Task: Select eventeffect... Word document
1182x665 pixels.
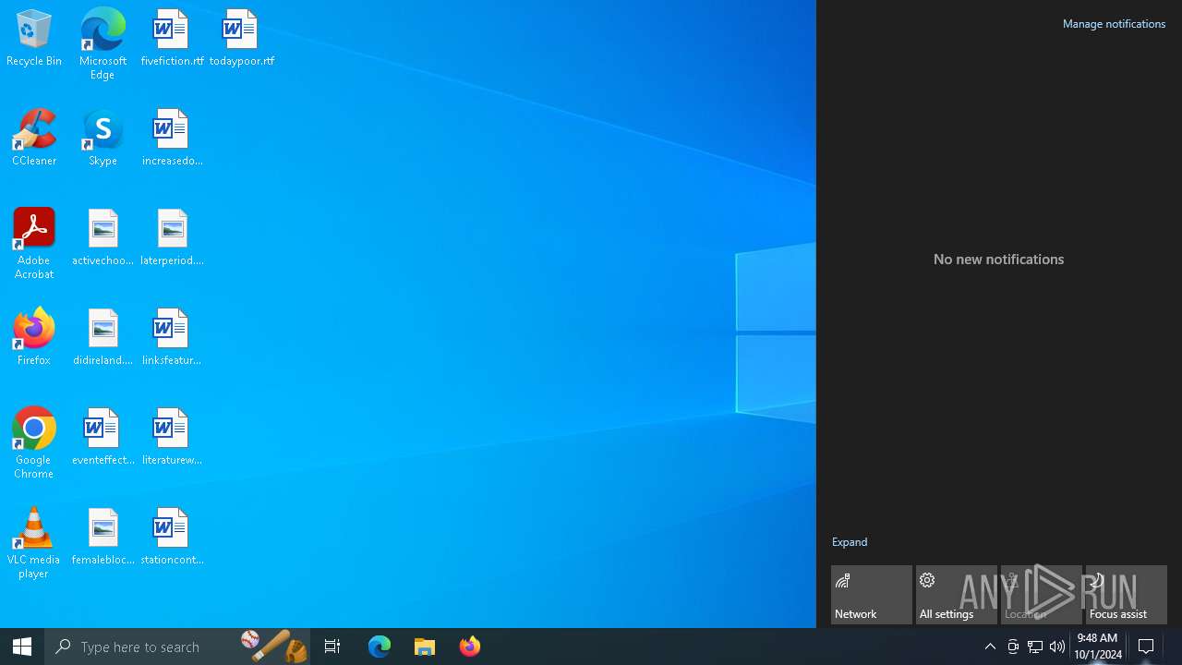Action: [103, 437]
